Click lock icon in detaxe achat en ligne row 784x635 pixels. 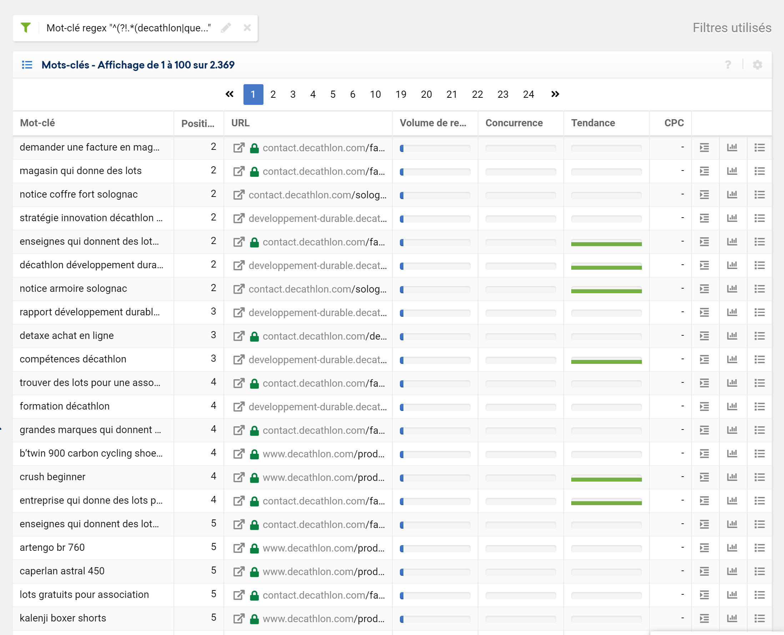click(x=255, y=336)
